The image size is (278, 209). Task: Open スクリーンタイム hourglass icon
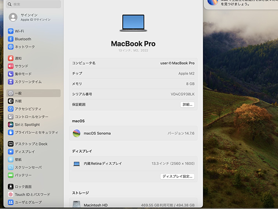tap(11, 82)
